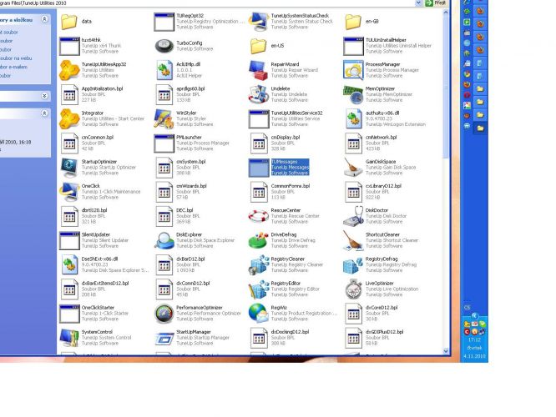Open the en-US folder icon
The width and height of the screenshot is (556, 417).
click(258, 46)
